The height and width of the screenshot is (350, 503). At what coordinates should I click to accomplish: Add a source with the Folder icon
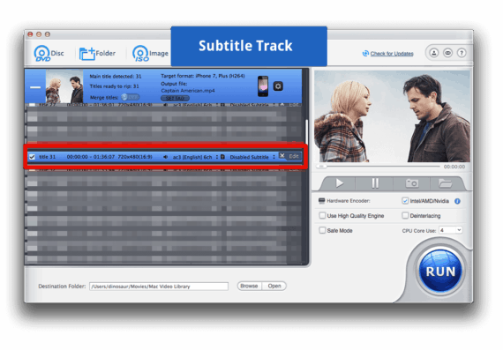87,54
